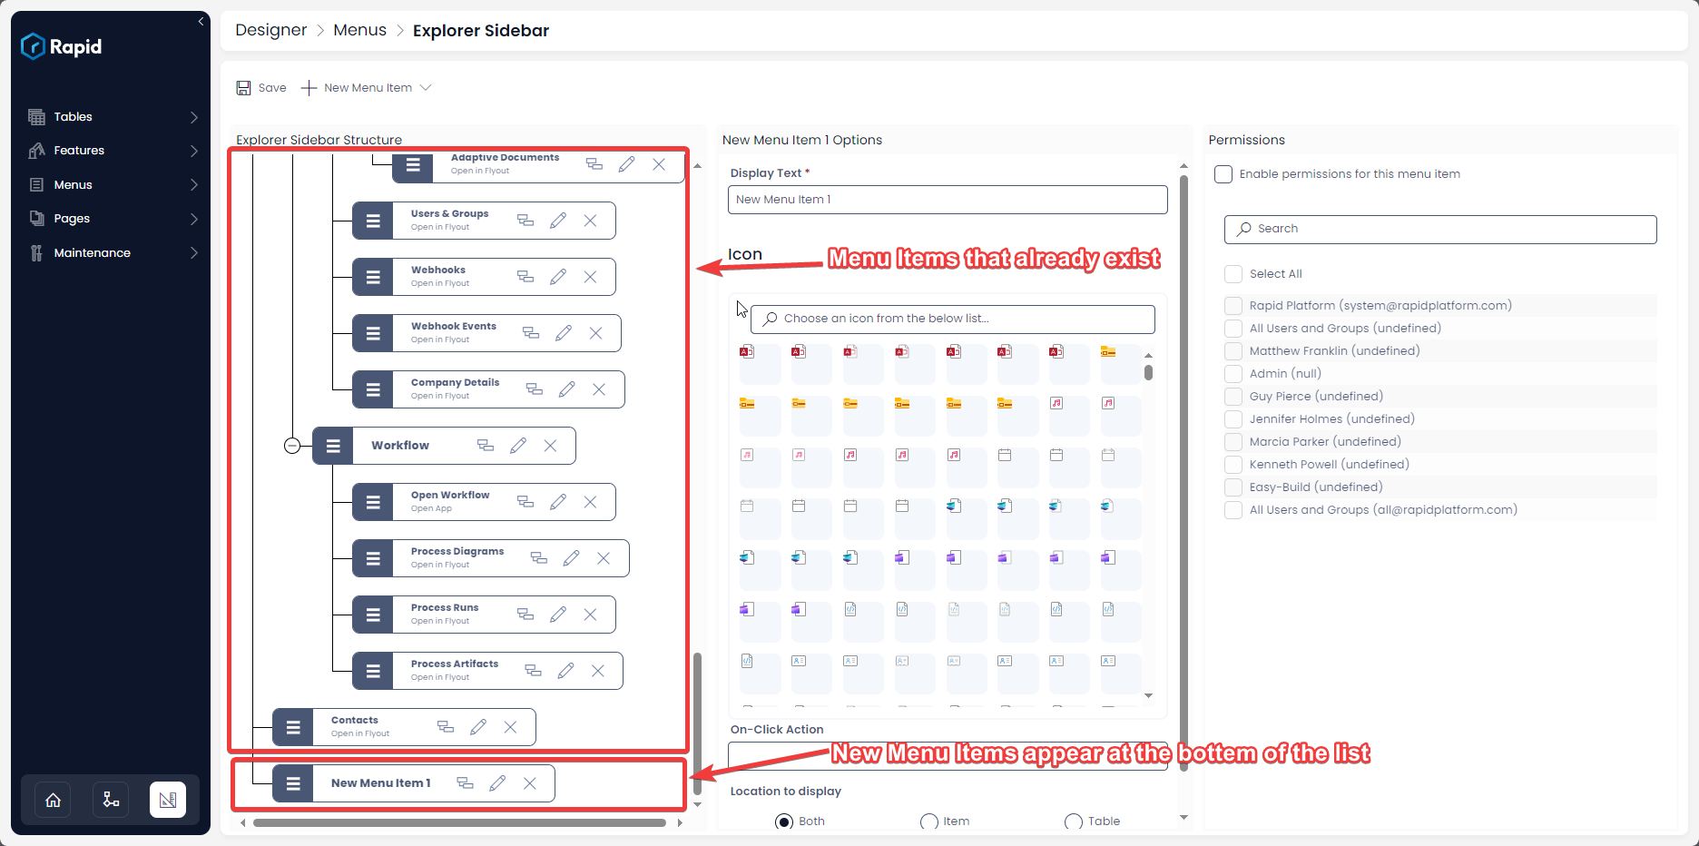Select the Item radio under Location to display

pos(928,821)
